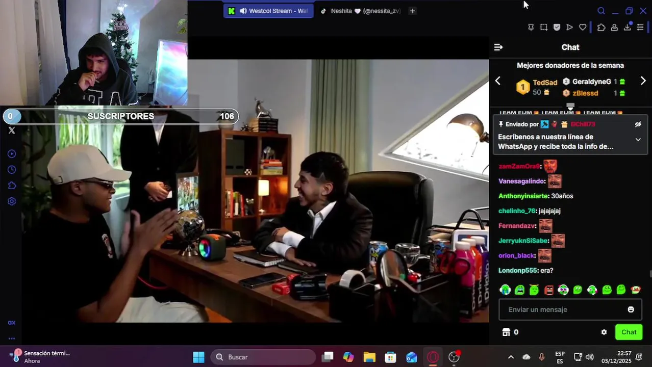Open History clock icon in sidebar
The width and height of the screenshot is (652, 367).
click(12, 170)
